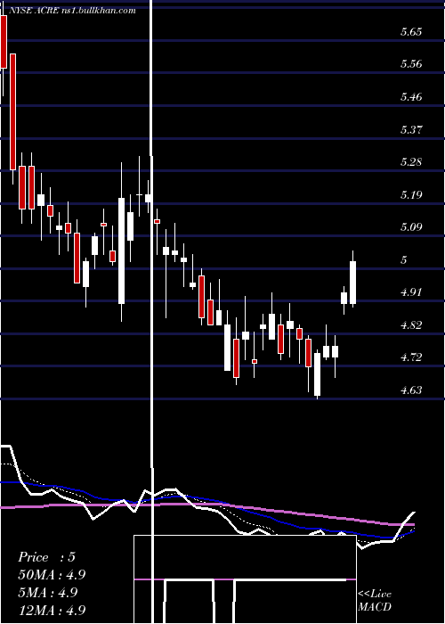Click the 5.09 price axis label
This screenshot has height=624, width=445.
pos(411,227)
